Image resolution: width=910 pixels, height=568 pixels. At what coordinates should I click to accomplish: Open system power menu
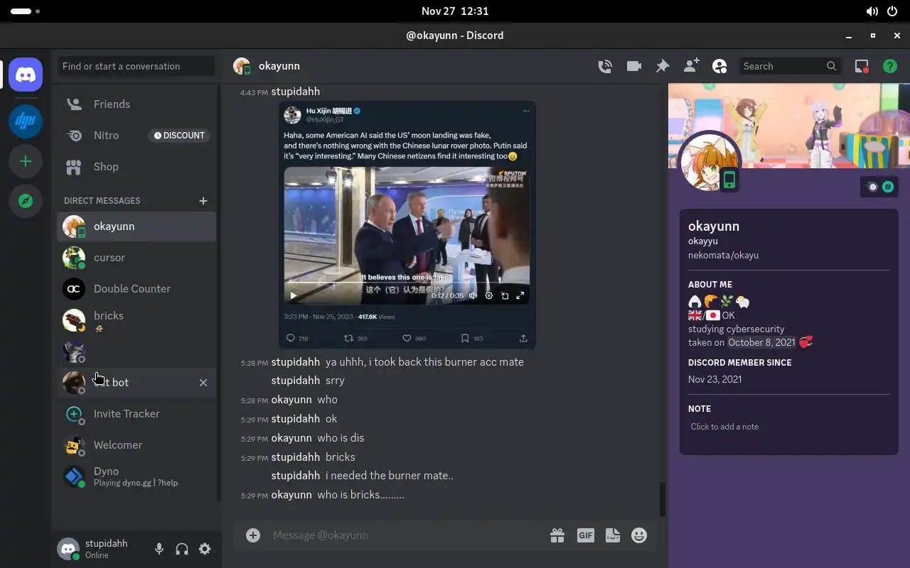pos(893,11)
